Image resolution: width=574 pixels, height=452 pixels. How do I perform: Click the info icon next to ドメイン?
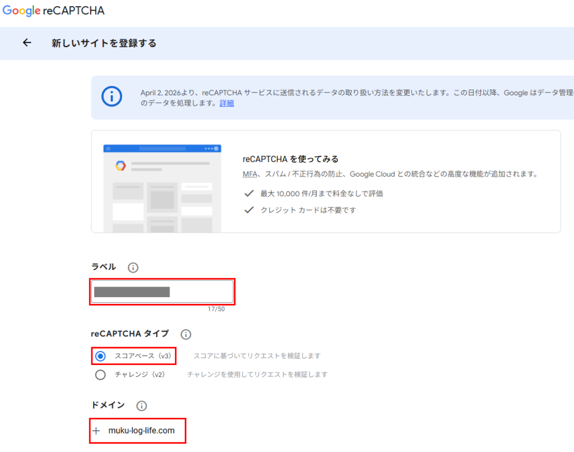pyautogui.click(x=142, y=405)
